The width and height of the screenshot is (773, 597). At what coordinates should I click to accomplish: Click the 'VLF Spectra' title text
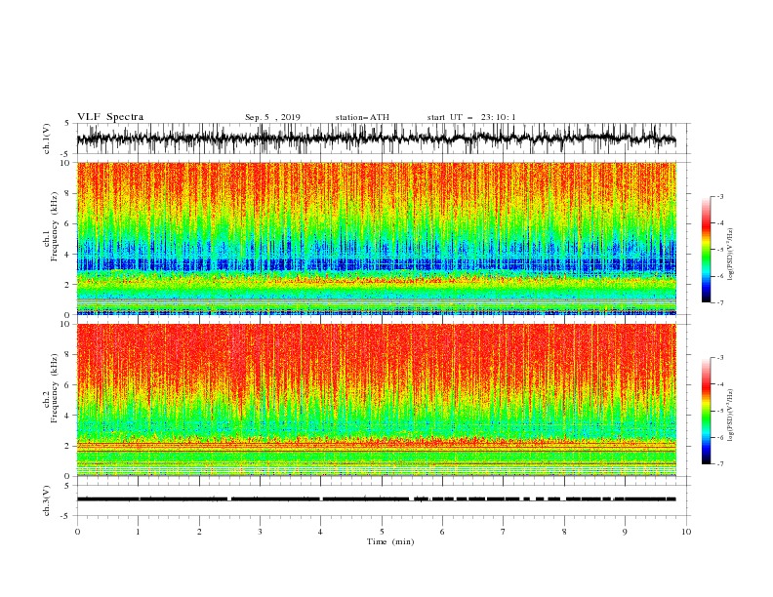(x=110, y=117)
